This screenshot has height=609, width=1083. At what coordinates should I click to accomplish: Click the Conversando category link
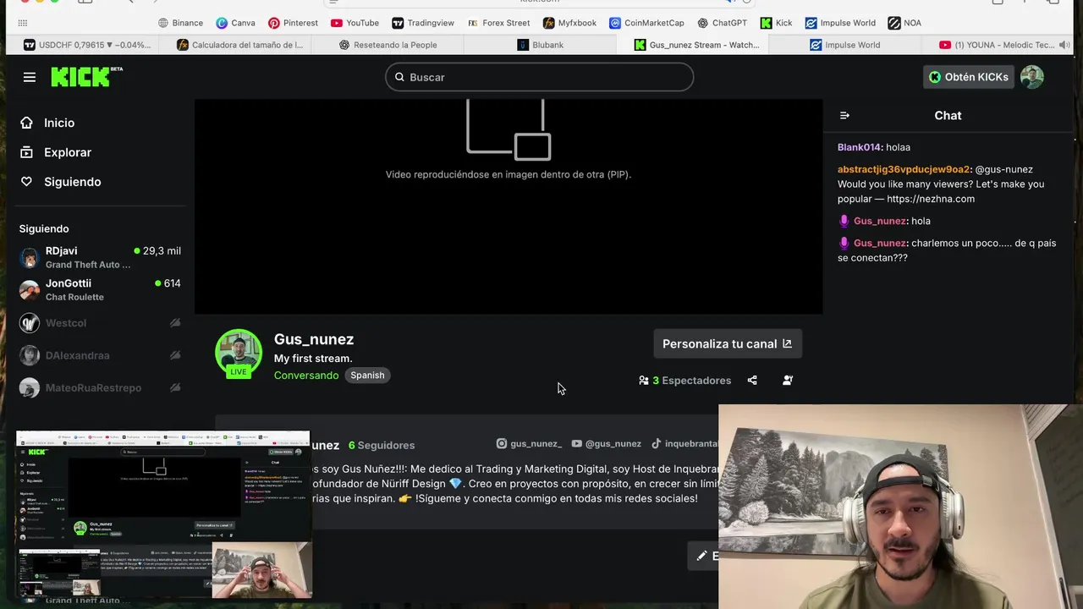click(306, 376)
